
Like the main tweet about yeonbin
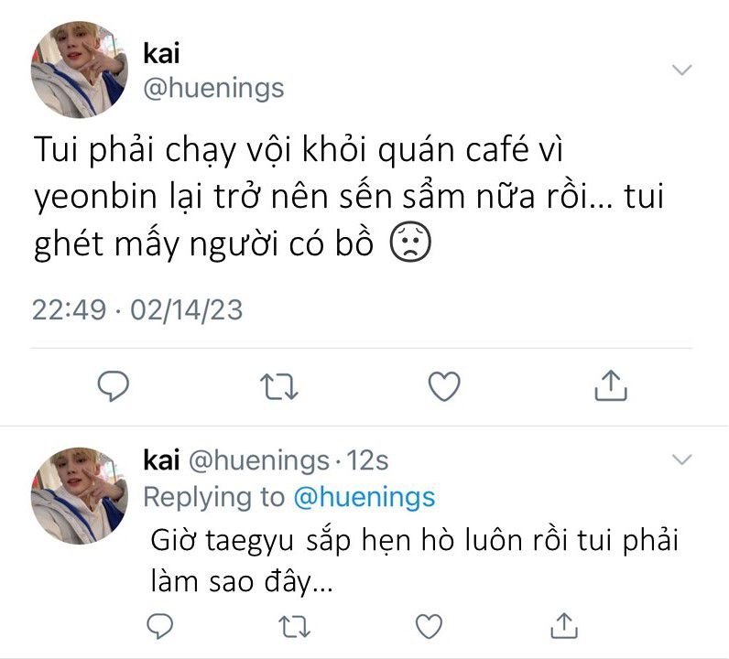coord(444,386)
